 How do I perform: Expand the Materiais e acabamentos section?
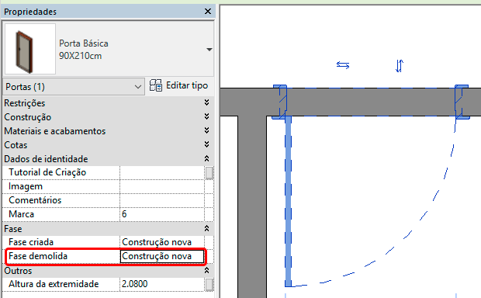[x=207, y=130]
